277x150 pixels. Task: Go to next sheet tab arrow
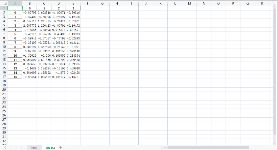point(16,148)
